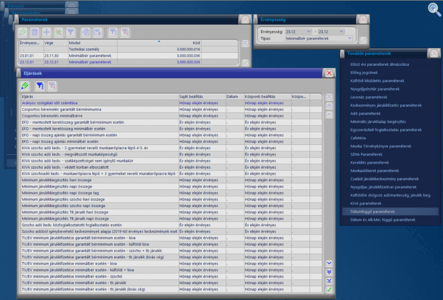The height and width of the screenshot is (300, 443).
Task: Click the checkmark beside the Paraméterek table
Action: tap(245, 62)
